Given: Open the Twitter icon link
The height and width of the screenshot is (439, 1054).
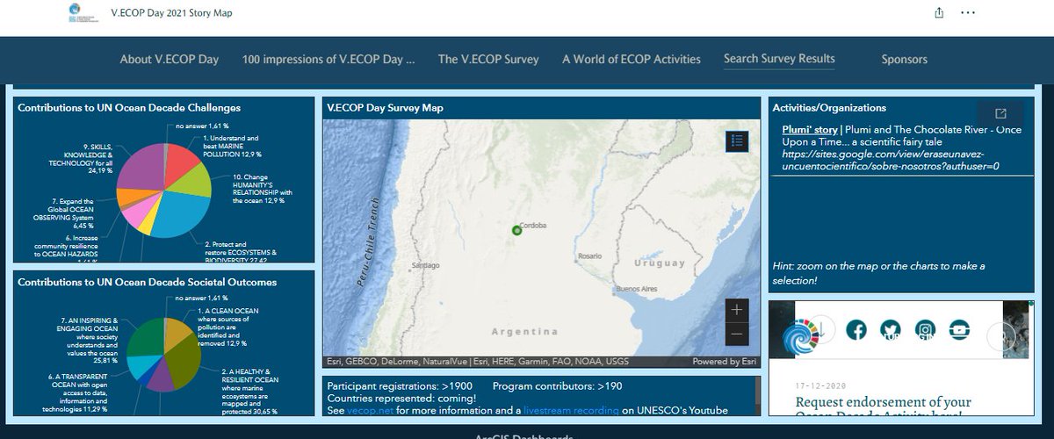Looking at the screenshot, I should click(x=891, y=330).
